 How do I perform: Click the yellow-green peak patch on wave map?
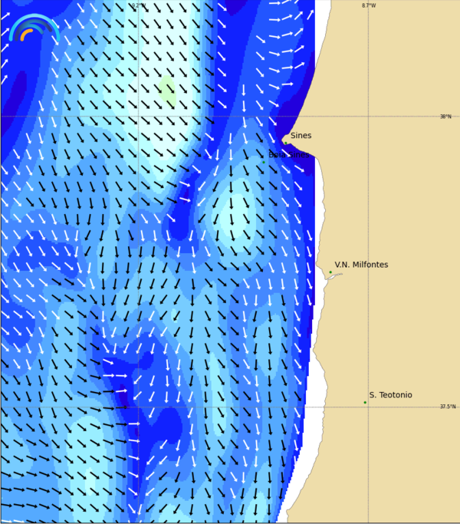[167, 91]
